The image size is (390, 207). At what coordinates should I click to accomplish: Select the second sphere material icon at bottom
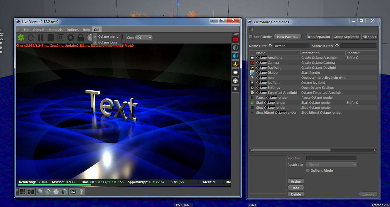pos(48,192)
